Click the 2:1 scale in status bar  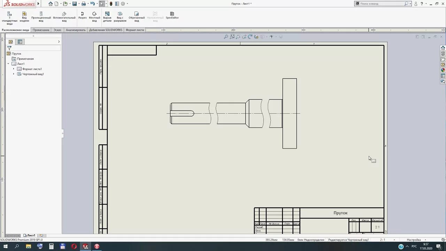383,240
